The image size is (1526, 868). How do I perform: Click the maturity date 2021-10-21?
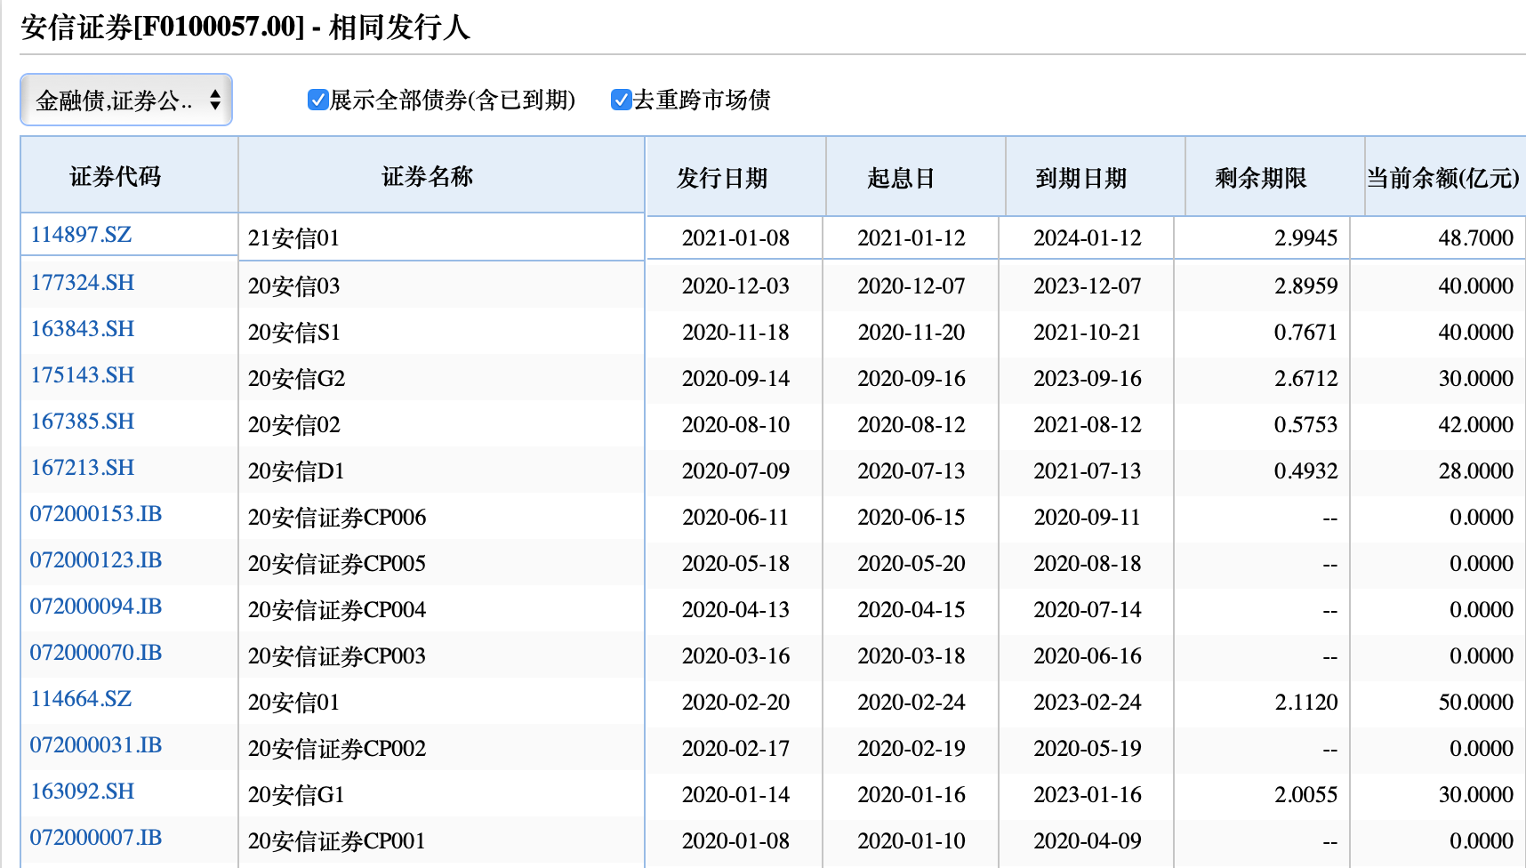(x=1088, y=332)
